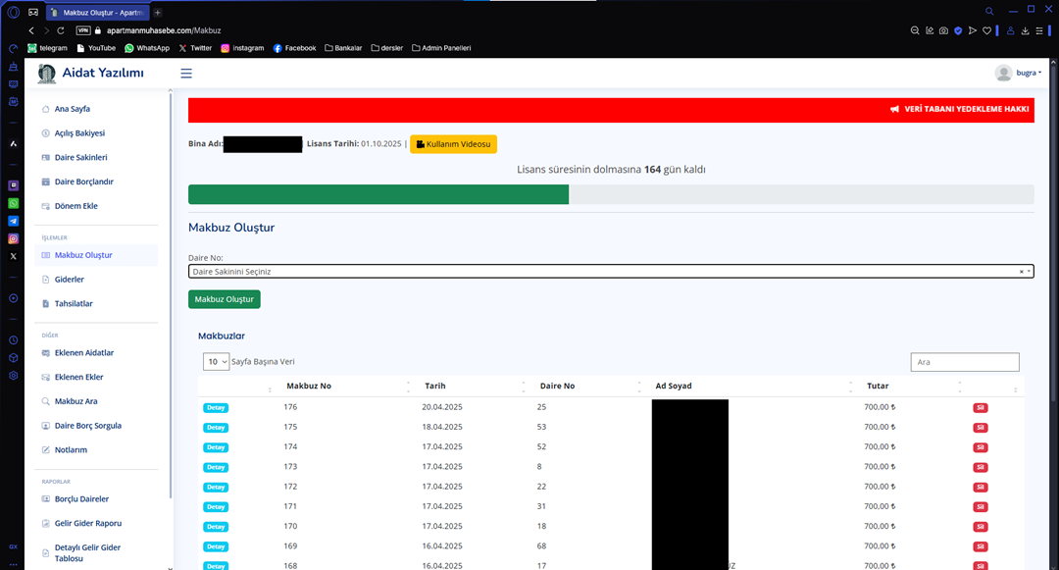
Task: Click the Ara search field above the table
Action: (965, 363)
